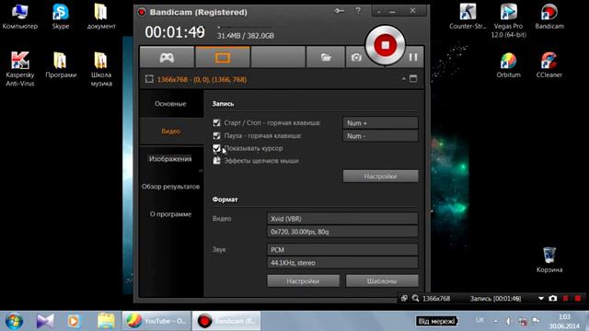
Task: Launch Kaspersky Anti-Virus shortcut
Action: (20, 69)
